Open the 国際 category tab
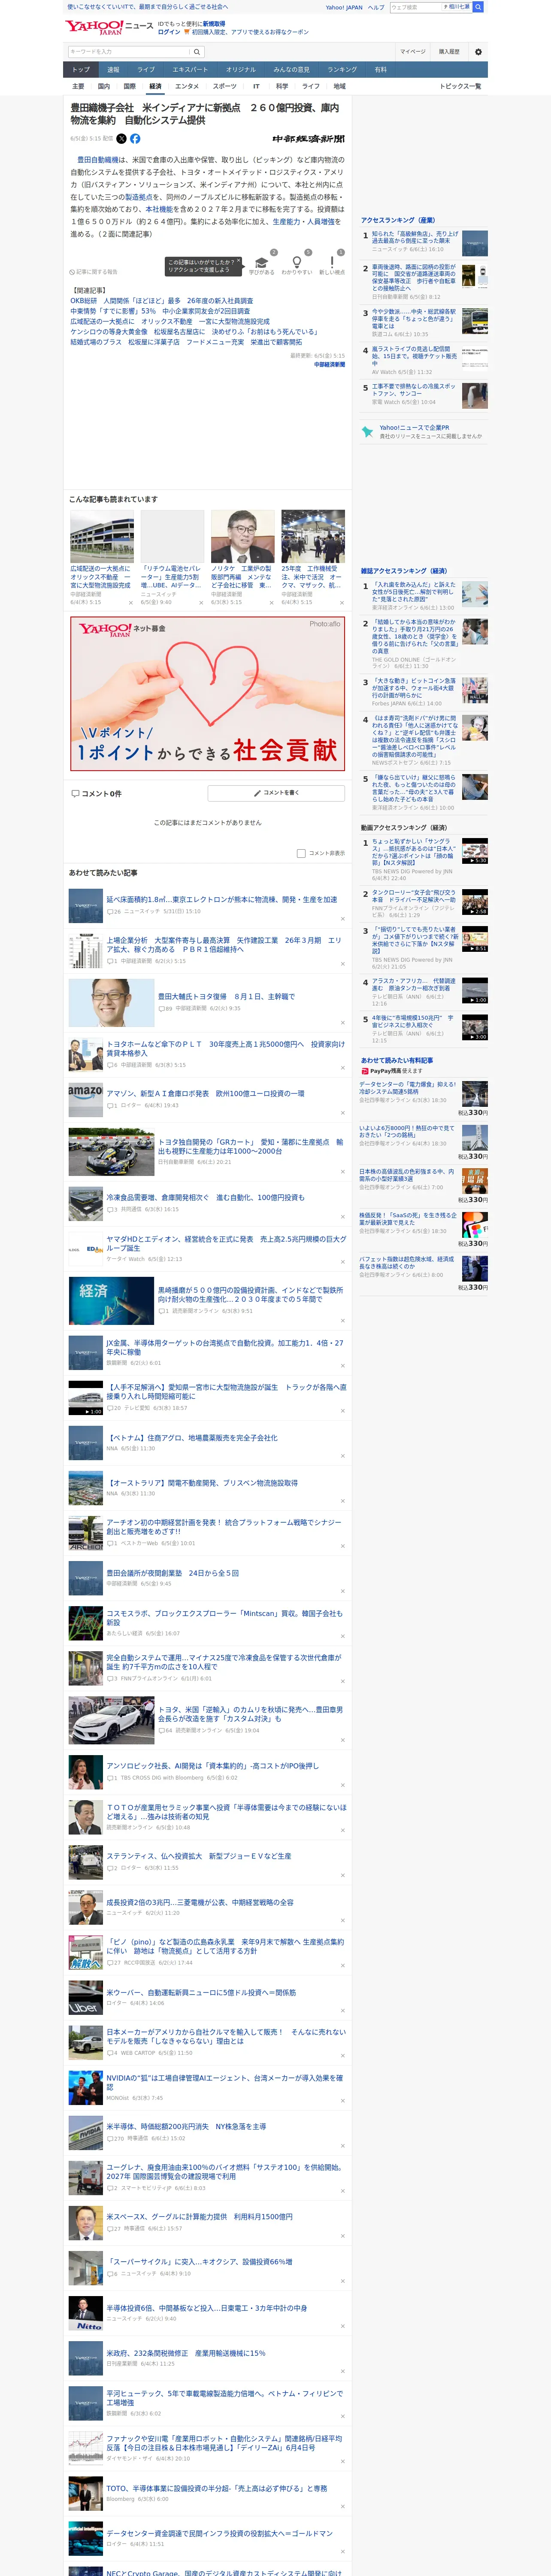This screenshot has width=551, height=2576. pos(129,86)
